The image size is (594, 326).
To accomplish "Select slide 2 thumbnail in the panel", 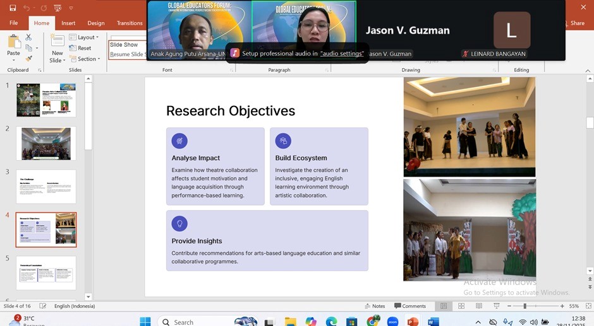I will [46, 143].
